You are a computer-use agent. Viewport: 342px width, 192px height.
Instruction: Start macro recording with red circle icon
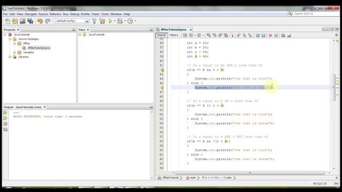pos(270,35)
